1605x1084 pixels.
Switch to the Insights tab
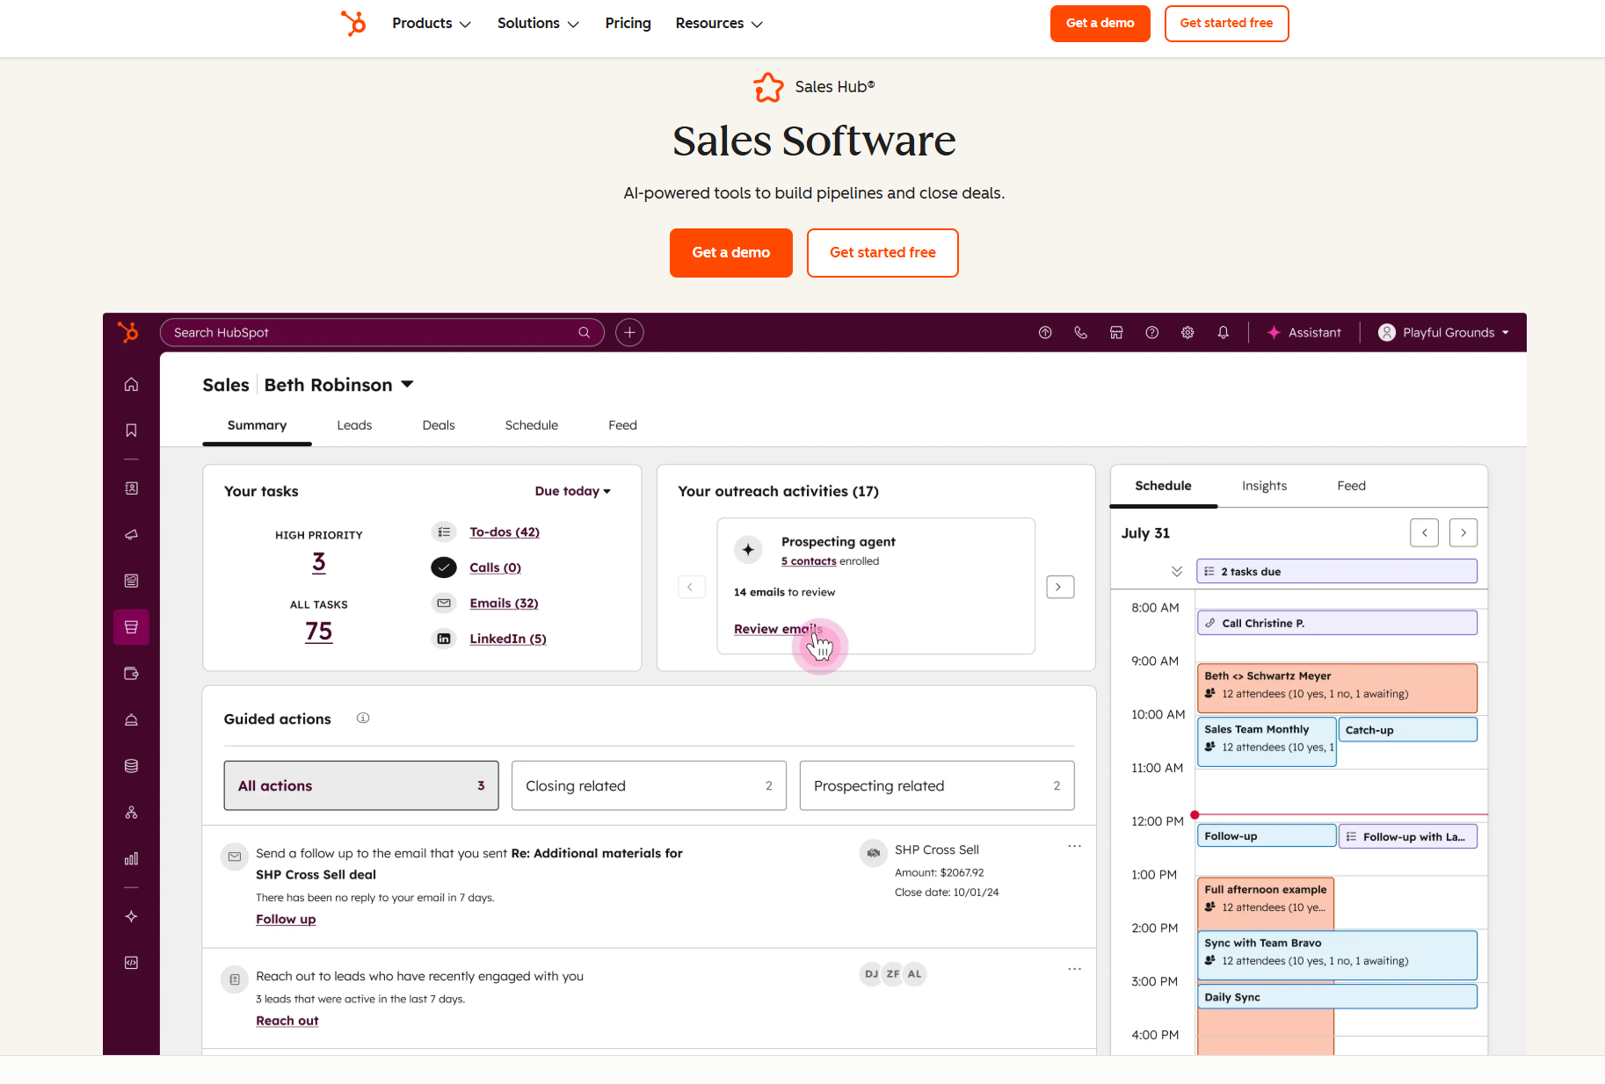click(1264, 486)
